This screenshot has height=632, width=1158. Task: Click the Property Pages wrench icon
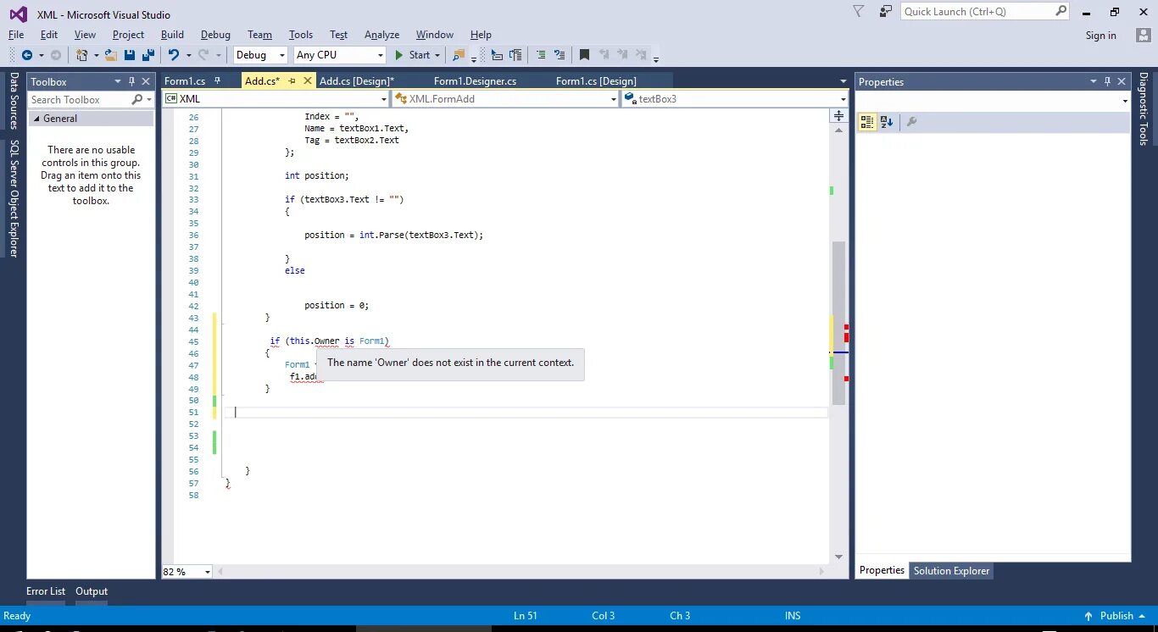point(911,122)
